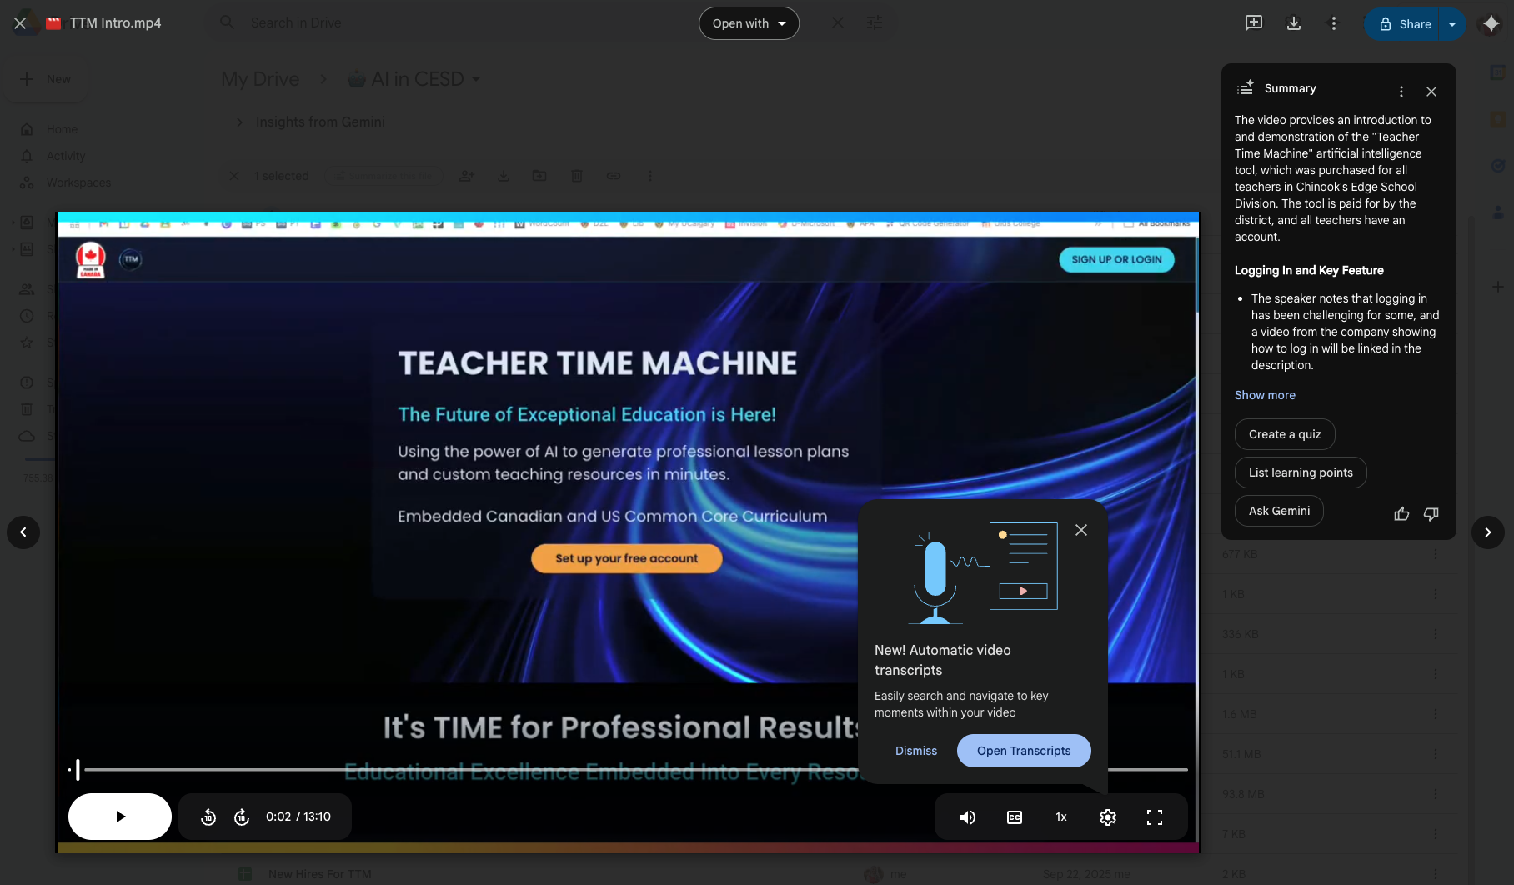Give thumbs down to the summary
The width and height of the screenshot is (1514, 885).
[1431, 514]
